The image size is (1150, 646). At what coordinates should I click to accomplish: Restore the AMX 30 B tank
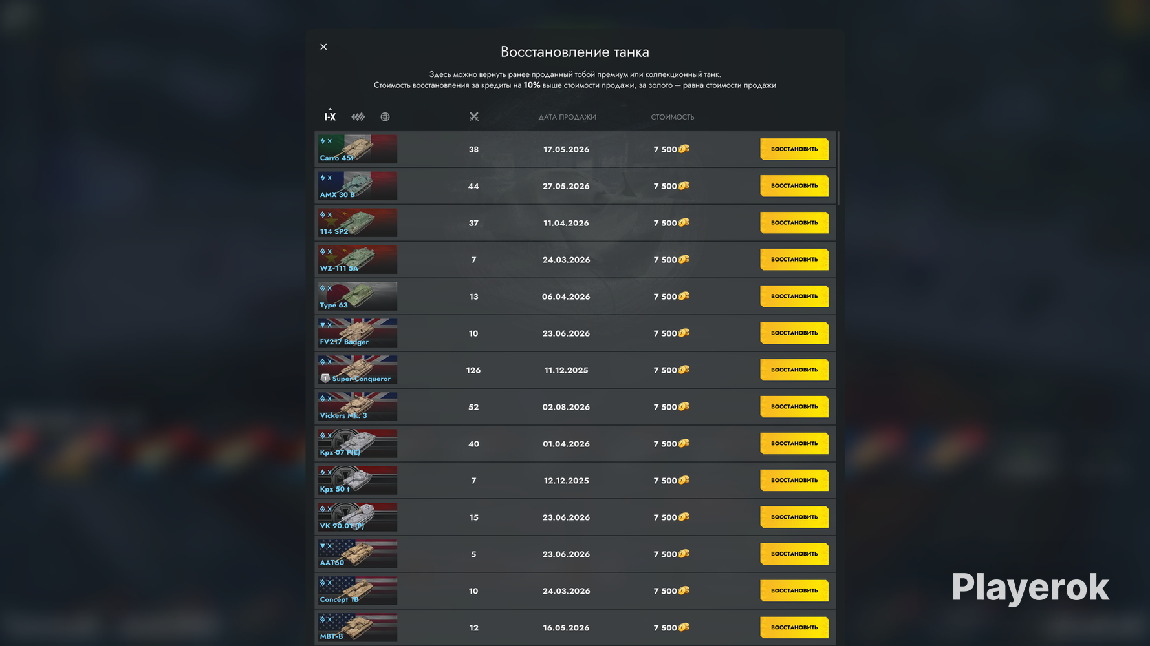(794, 186)
